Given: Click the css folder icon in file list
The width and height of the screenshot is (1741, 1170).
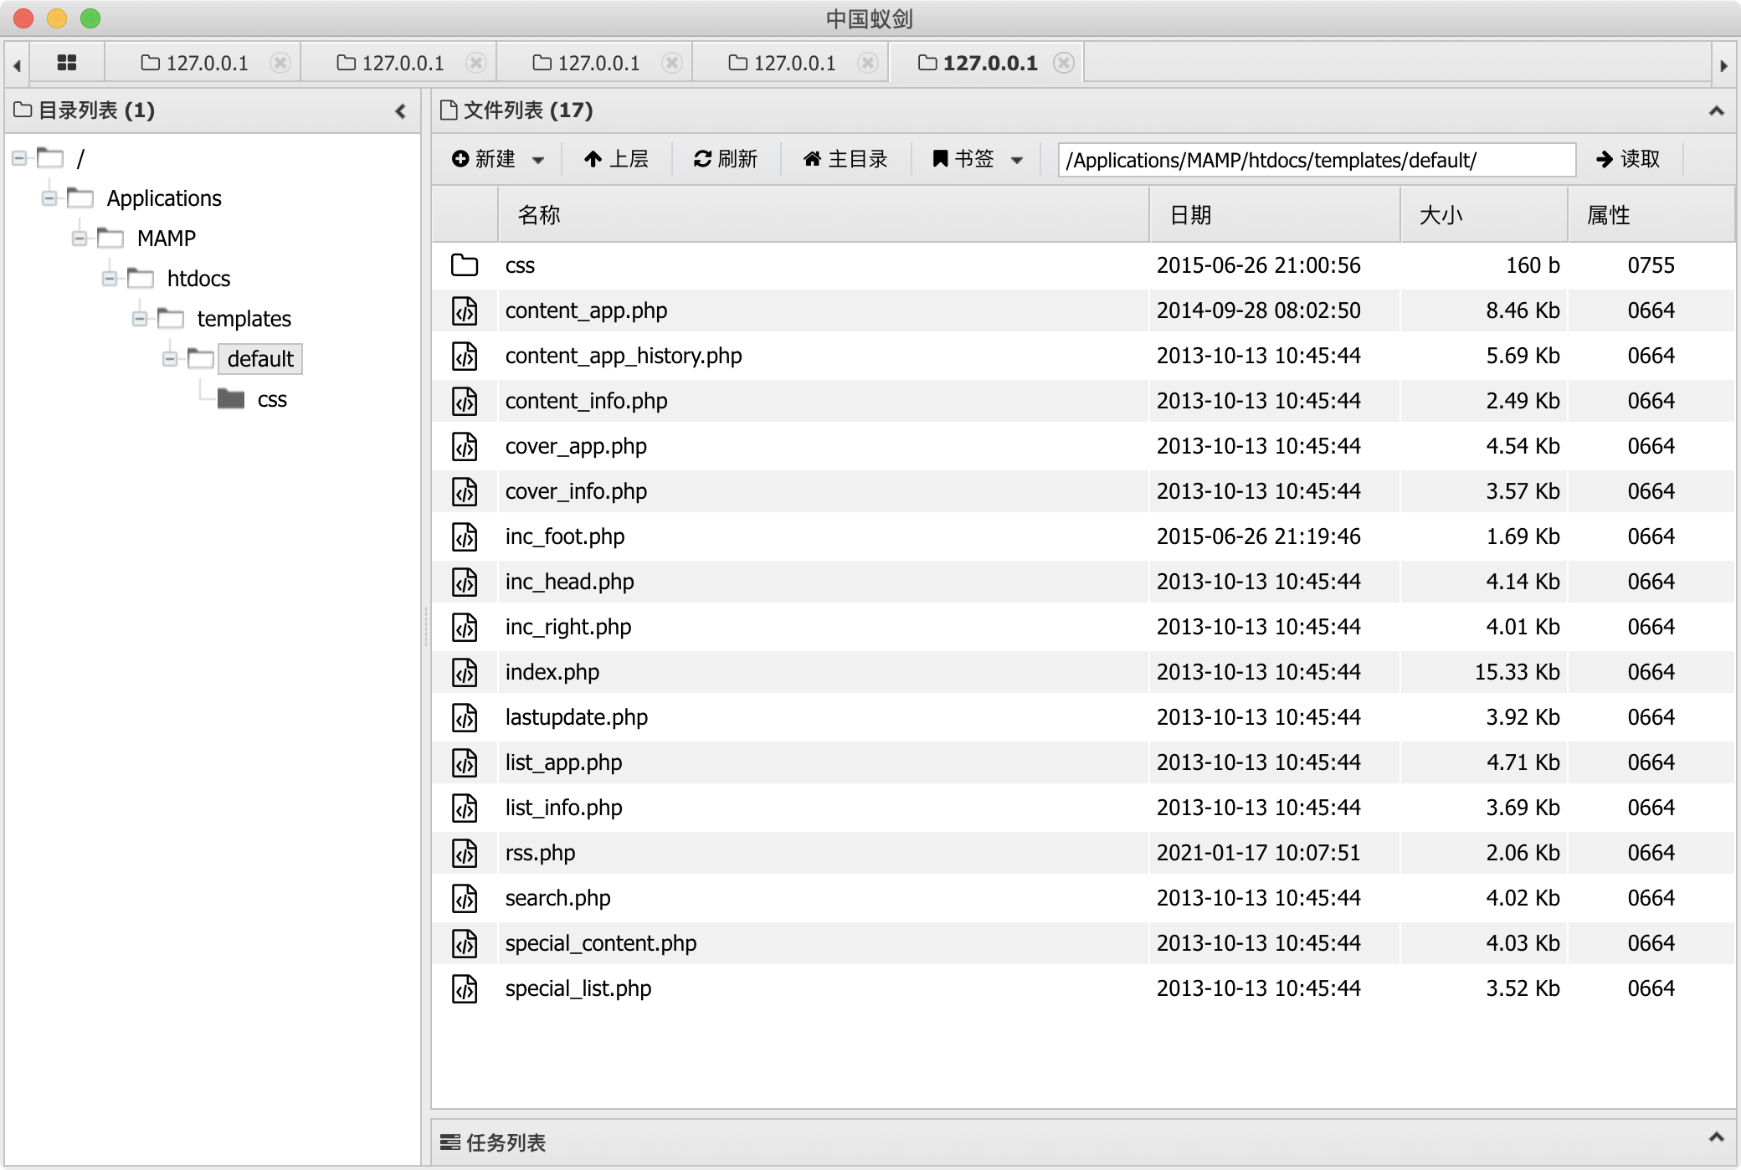Looking at the screenshot, I should click(x=465, y=265).
